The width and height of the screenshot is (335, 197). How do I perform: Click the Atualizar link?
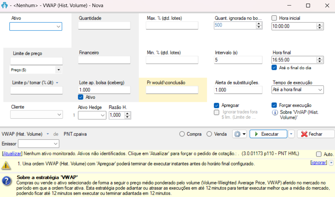click(x=12, y=153)
